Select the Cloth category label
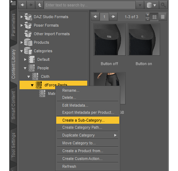The width and height of the screenshot is (178, 171). (x=45, y=76)
